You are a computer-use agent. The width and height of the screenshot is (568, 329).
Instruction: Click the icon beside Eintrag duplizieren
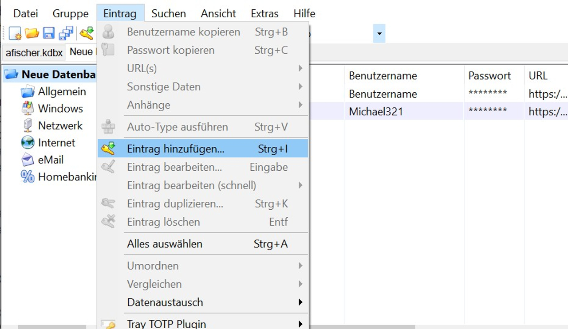click(x=108, y=204)
